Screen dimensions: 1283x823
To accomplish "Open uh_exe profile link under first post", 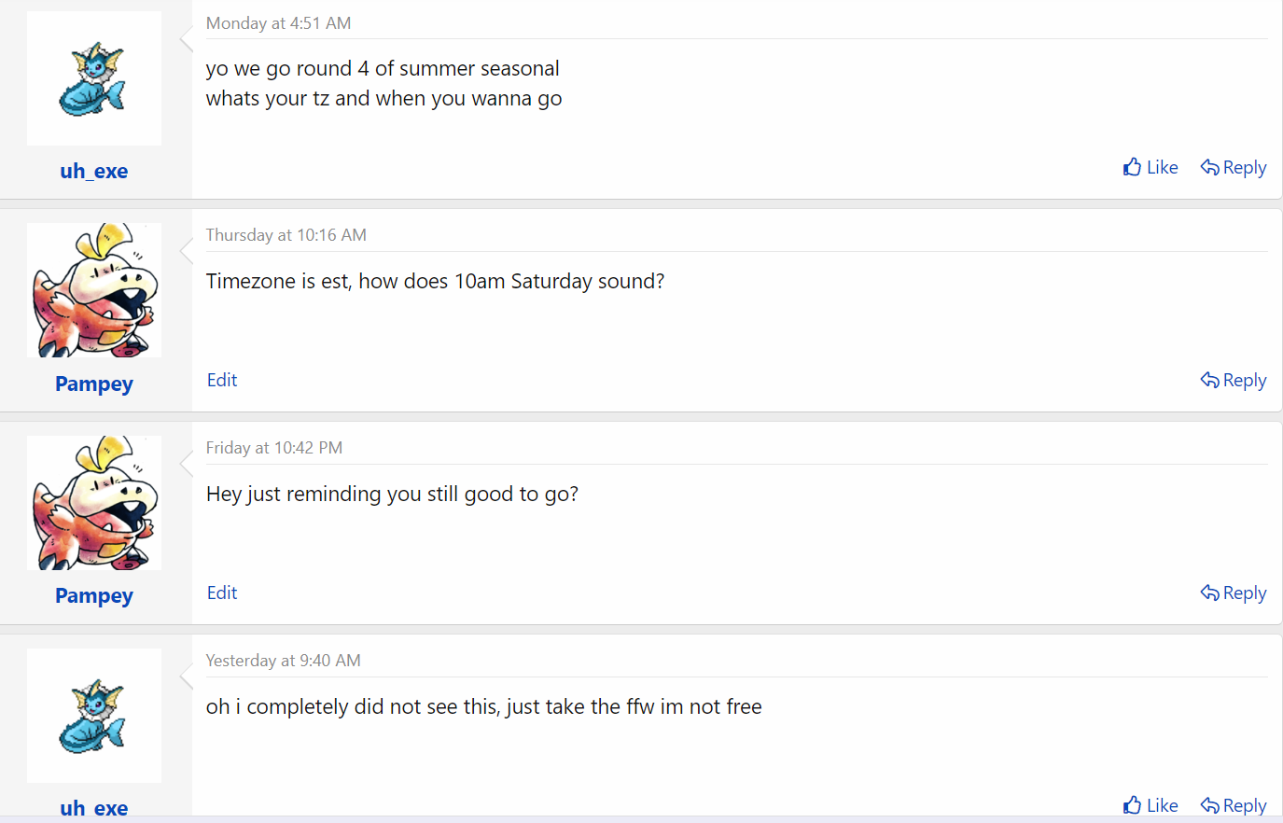I will click(x=93, y=171).
